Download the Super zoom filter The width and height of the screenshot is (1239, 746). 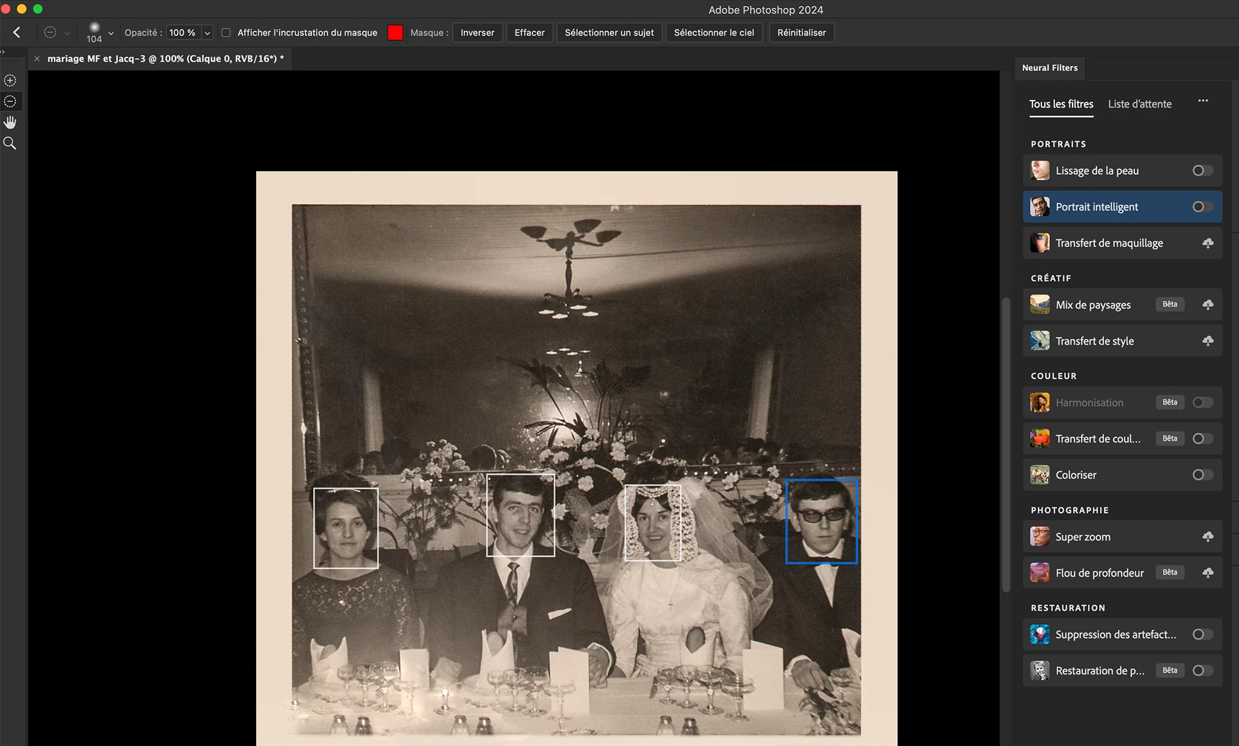point(1207,536)
